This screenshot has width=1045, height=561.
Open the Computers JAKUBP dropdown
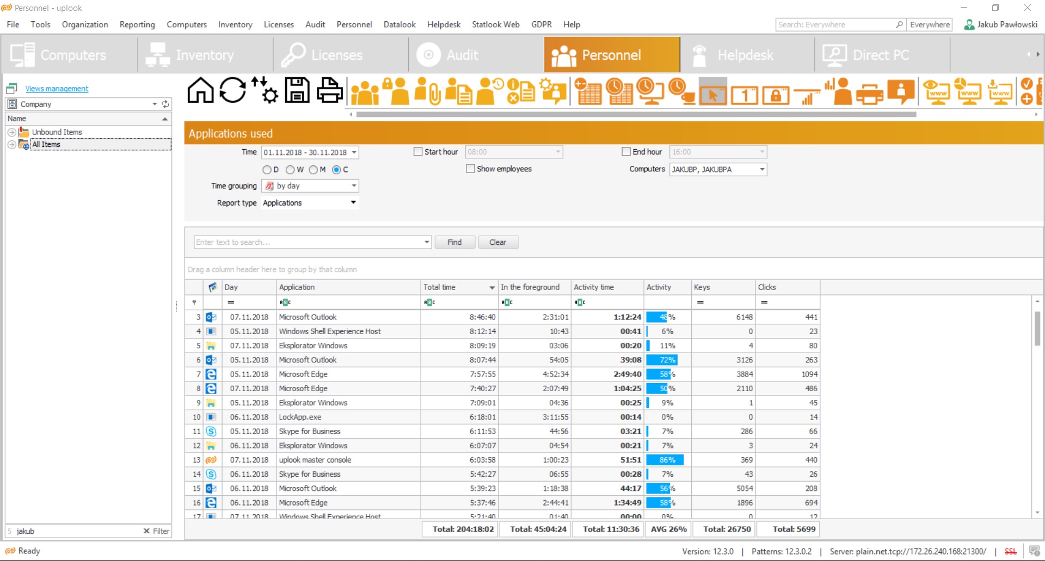762,169
